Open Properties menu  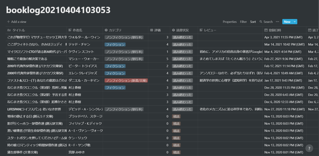coord(230,22)
